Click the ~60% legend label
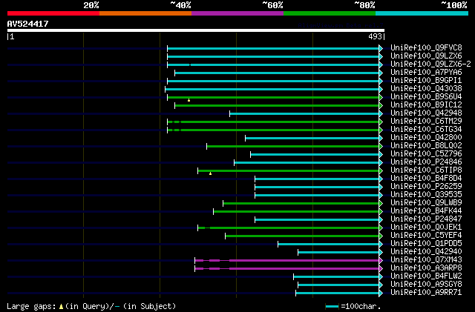This screenshot has height=312, width=475. coord(272,5)
